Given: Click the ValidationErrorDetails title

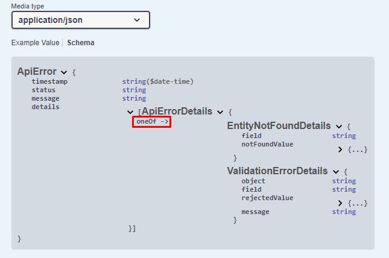Looking at the screenshot, I should (x=277, y=171).
